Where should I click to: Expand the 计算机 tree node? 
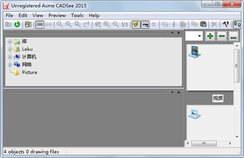pos(10,57)
